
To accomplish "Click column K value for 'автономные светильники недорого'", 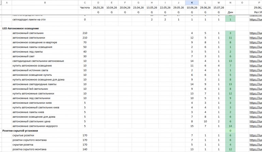I will click(x=192, y=126).
